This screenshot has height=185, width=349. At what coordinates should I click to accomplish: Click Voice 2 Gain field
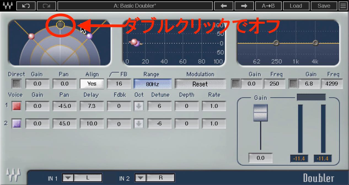pos(37,124)
